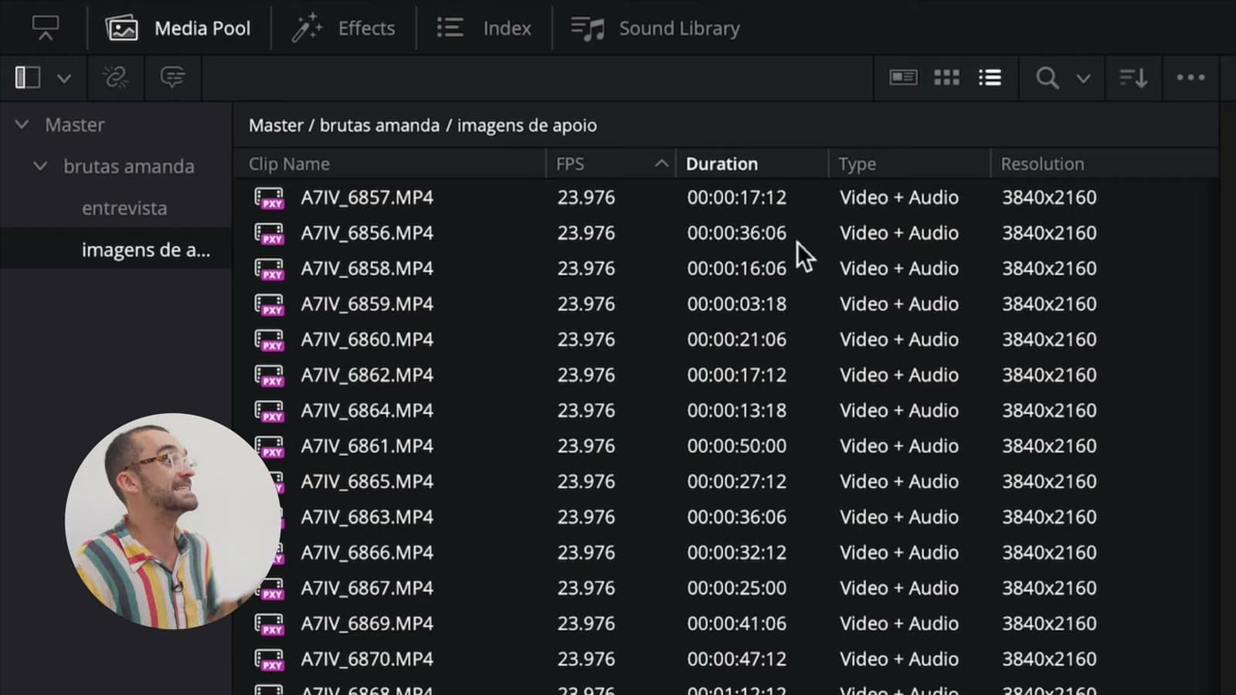Switch to metadata view icon
The height and width of the screenshot is (695, 1236).
(x=903, y=77)
